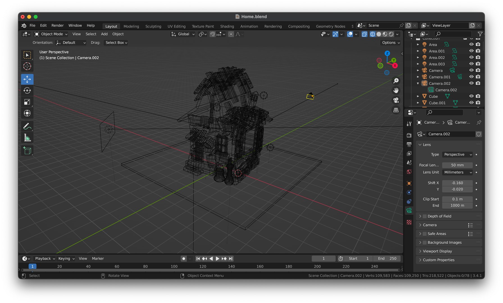
Task: Open the Physics properties tab
Action: [409, 192]
